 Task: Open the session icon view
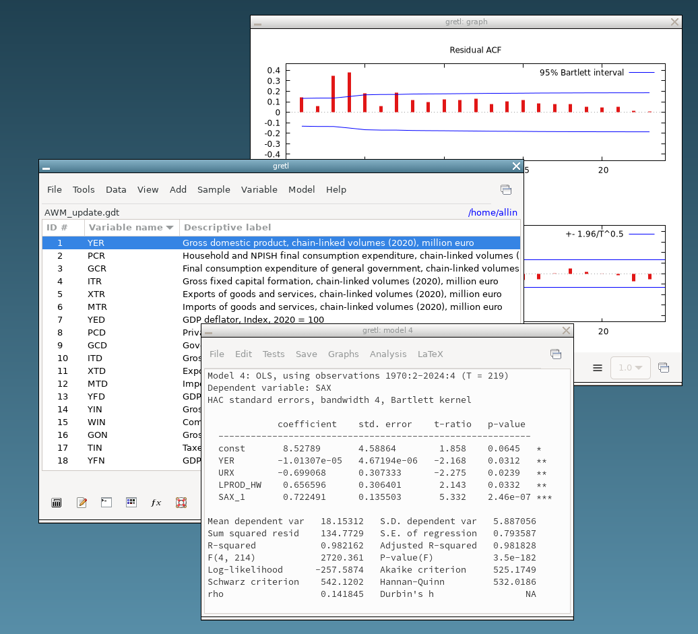131,503
